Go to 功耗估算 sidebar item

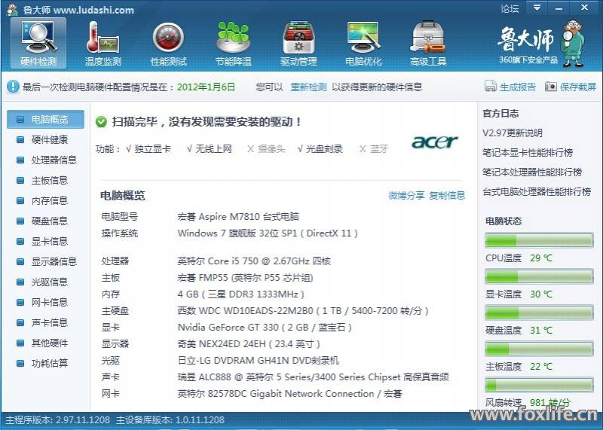49,364
